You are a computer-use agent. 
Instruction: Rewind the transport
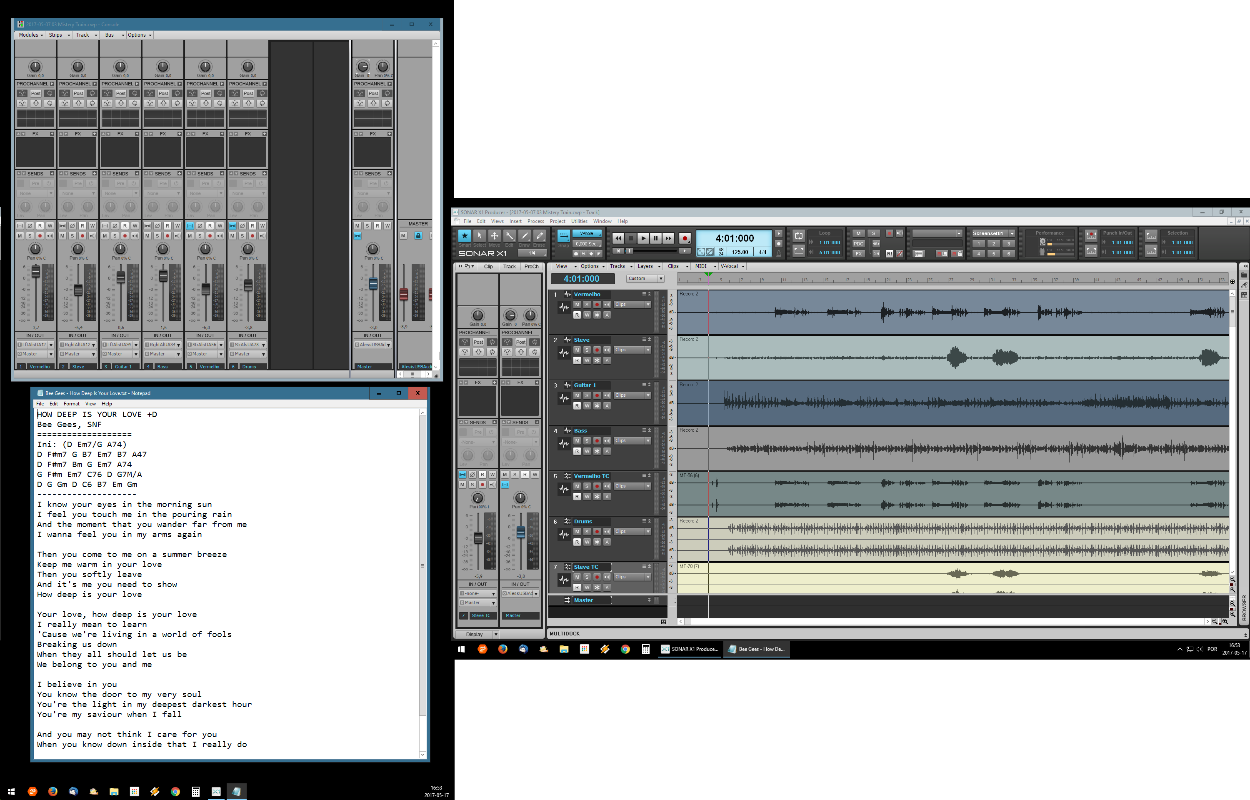coord(617,238)
